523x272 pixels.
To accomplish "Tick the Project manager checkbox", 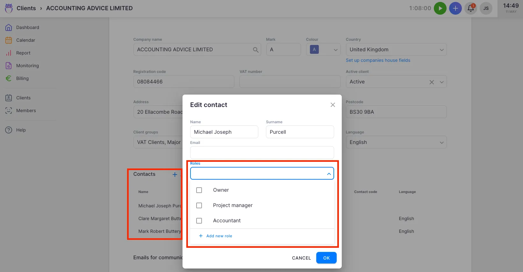I will (x=199, y=205).
